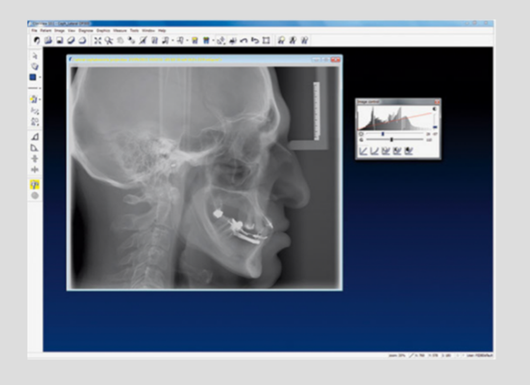The height and width of the screenshot is (385, 530).
Task: Click the fourth curve preset button in Image control
Action: point(397,151)
